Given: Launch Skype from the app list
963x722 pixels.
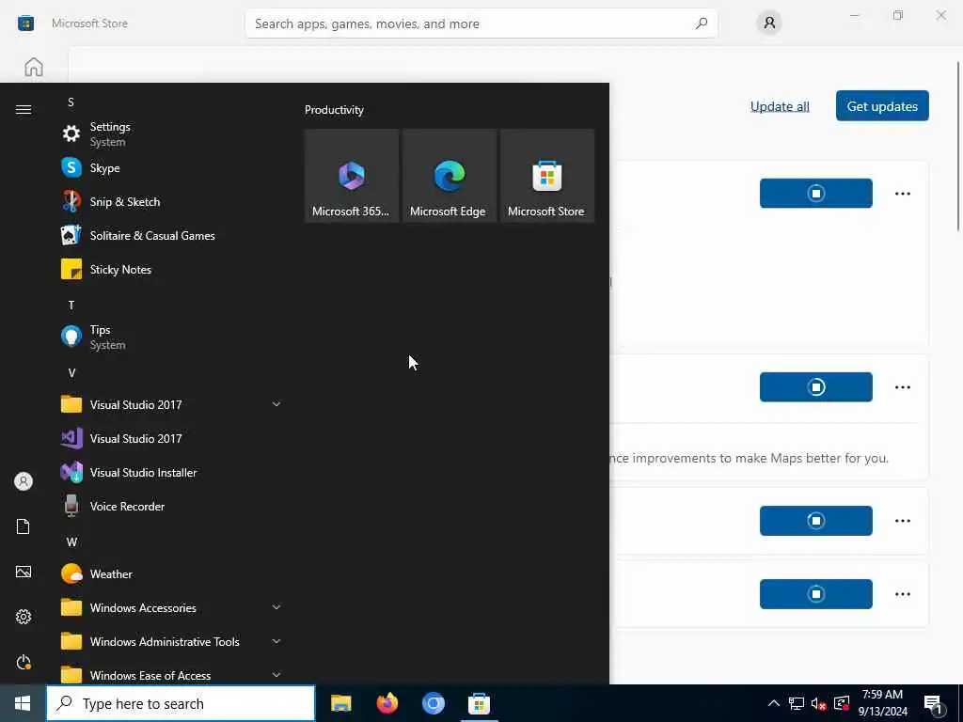Looking at the screenshot, I should (x=172, y=167).
